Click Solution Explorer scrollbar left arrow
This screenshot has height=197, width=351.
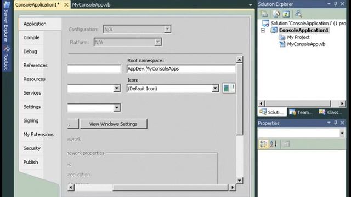point(261,103)
